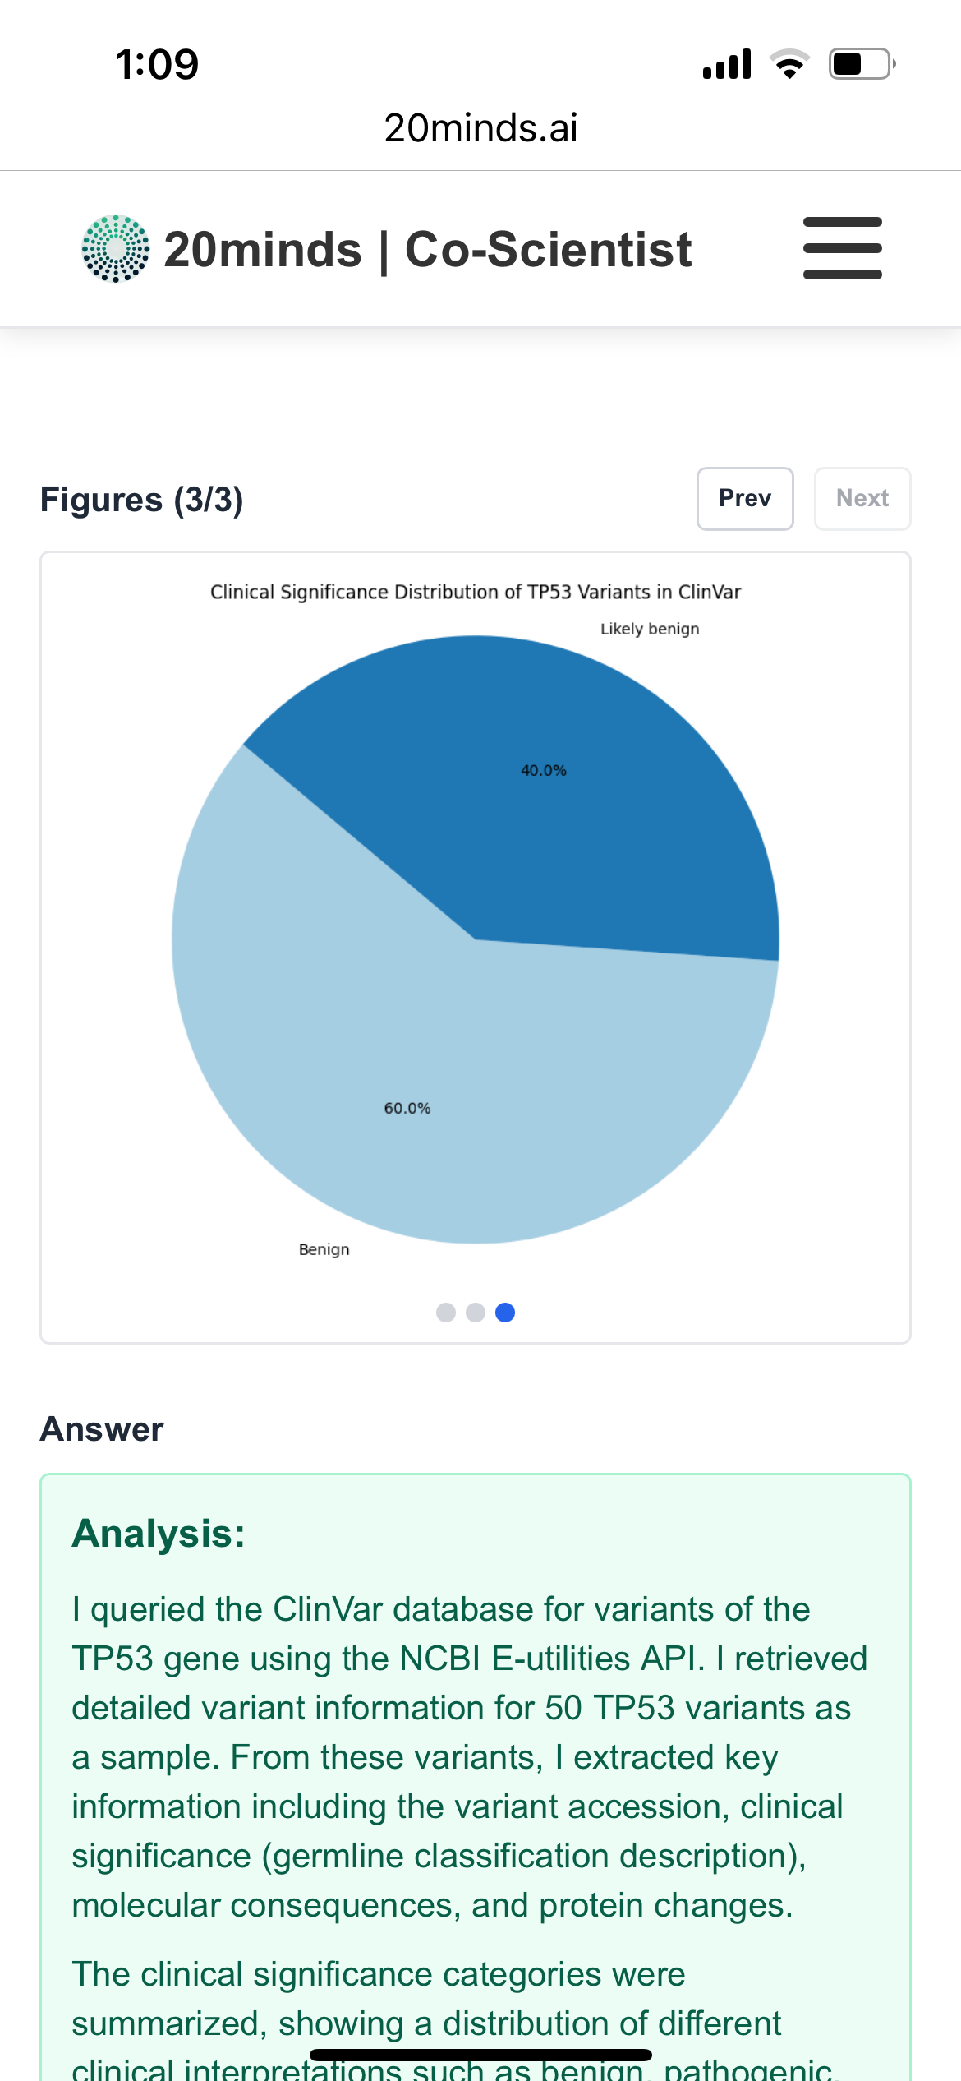Go to the previous figure with Prev
The height and width of the screenshot is (2081, 961).
click(744, 499)
